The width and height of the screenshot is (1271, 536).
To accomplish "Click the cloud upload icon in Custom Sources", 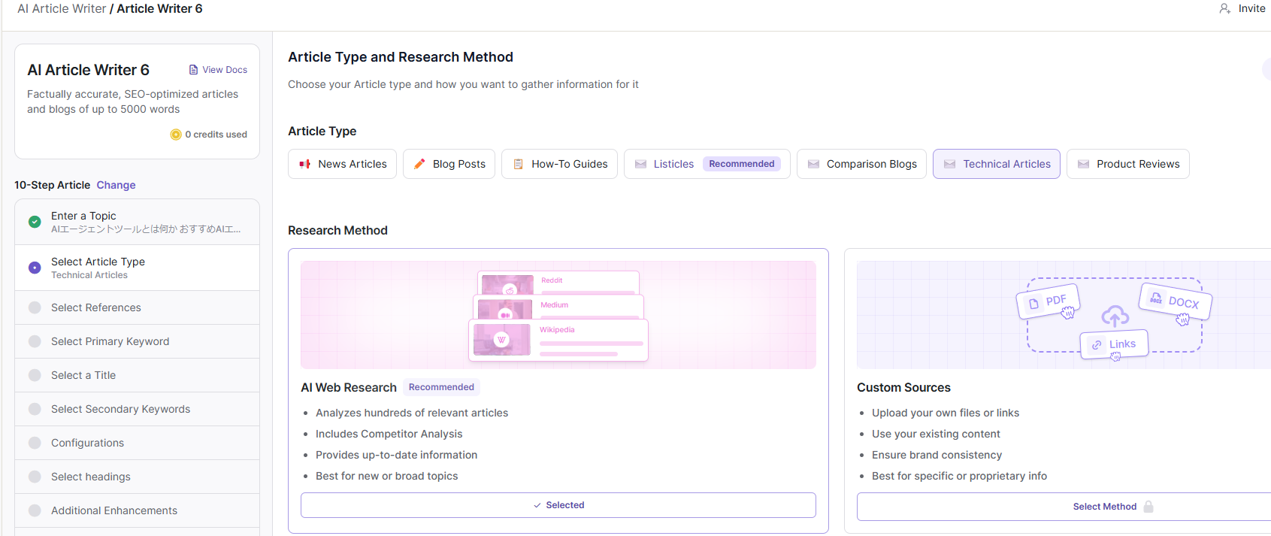I will [x=1115, y=316].
